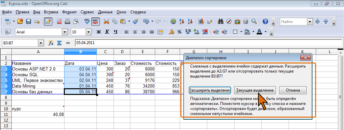Align text right
Viewport: 344px width, 130px height.
[143, 32]
